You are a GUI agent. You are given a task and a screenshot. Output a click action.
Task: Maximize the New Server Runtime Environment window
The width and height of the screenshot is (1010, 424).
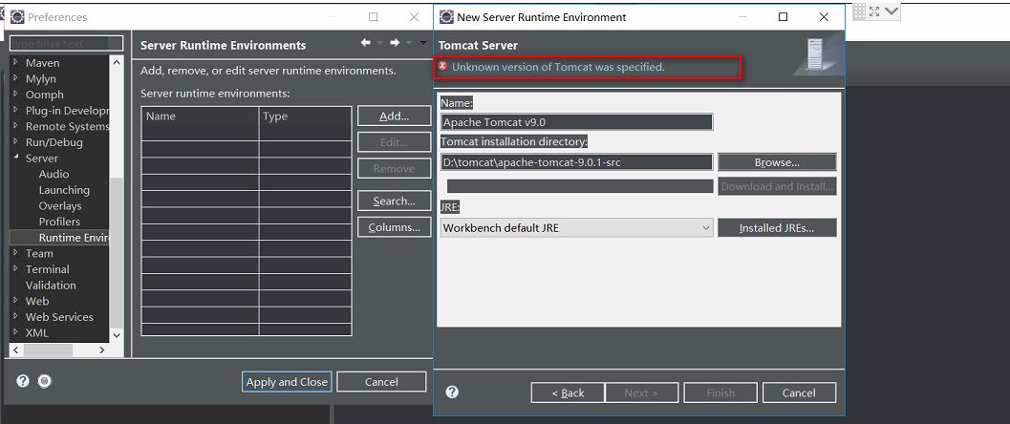[783, 17]
